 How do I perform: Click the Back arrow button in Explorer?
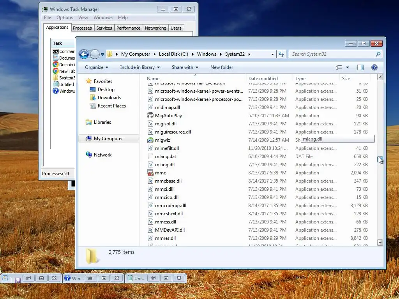[x=84, y=54]
